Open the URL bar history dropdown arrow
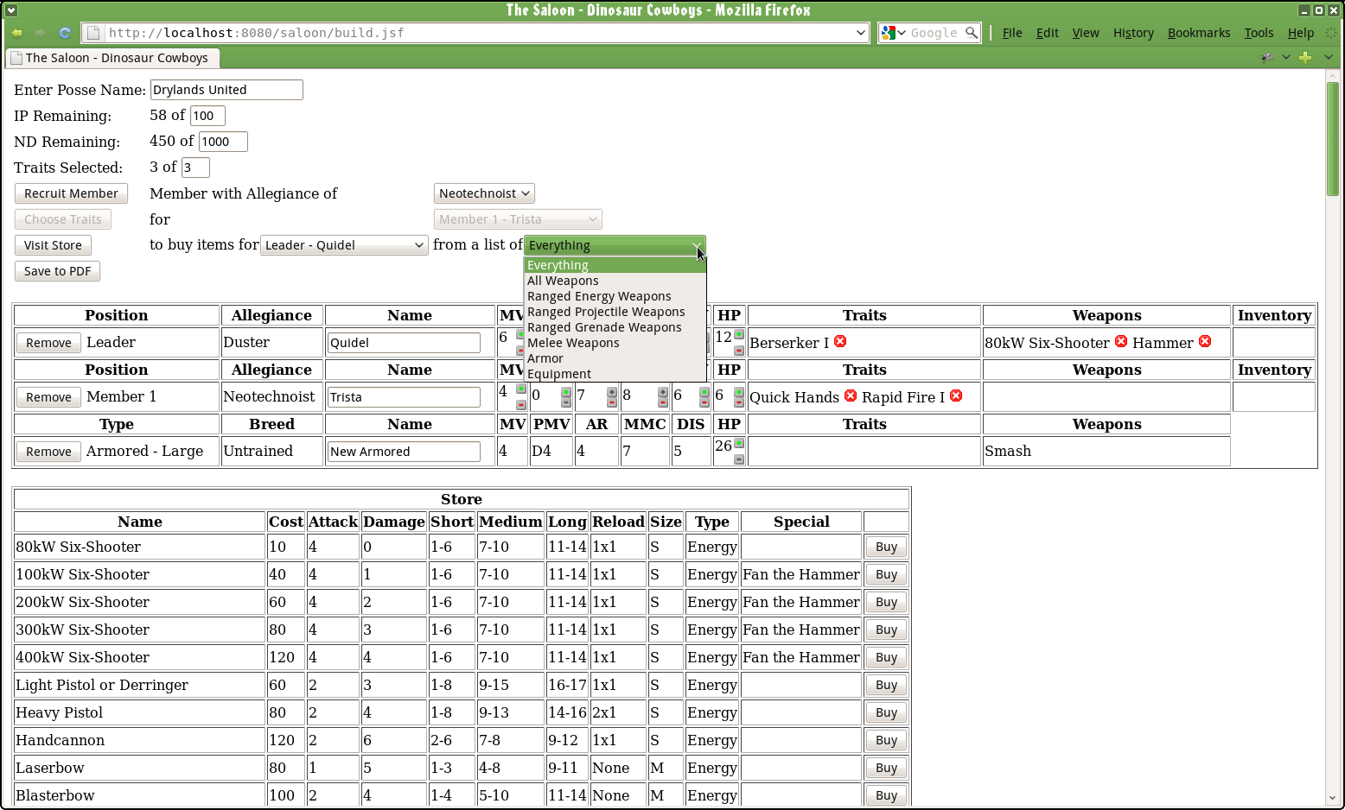 tap(860, 33)
